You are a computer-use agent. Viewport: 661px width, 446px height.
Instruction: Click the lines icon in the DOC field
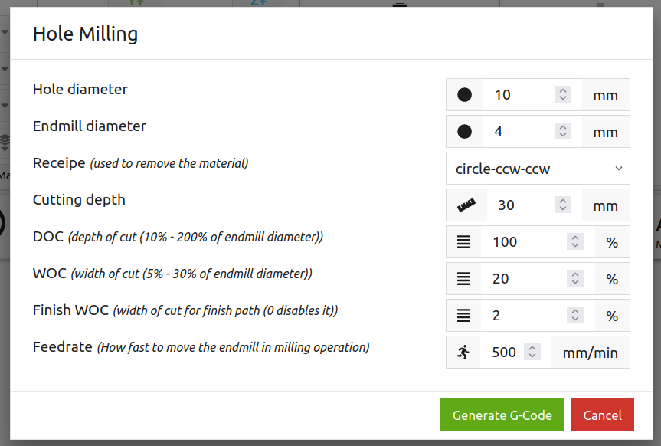[x=463, y=242]
